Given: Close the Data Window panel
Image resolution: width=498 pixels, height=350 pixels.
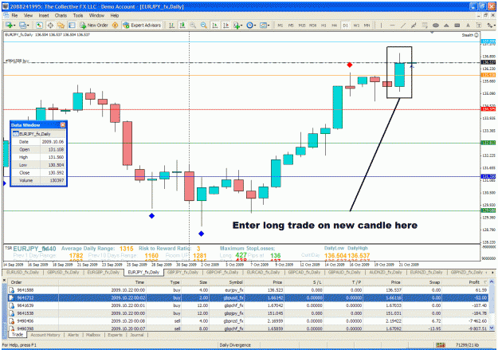Looking at the screenshot, I should coord(63,125).
